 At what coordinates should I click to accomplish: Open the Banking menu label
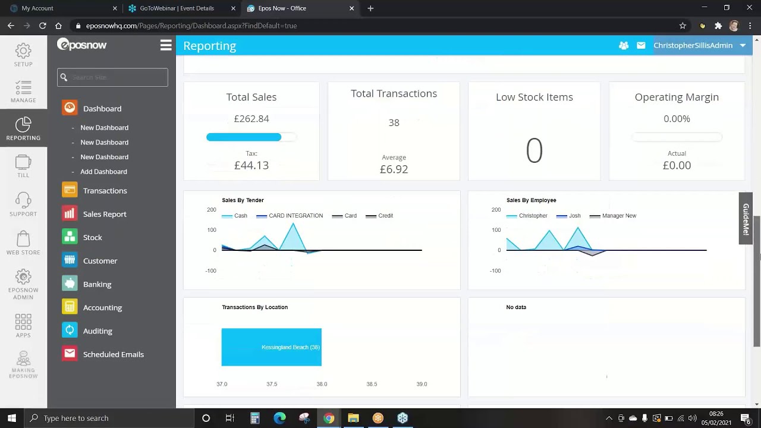click(x=98, y=284)
